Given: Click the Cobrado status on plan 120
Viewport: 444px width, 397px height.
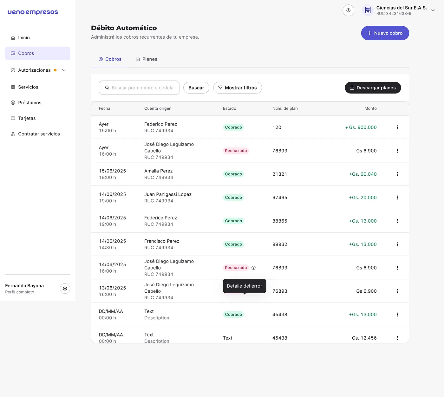Looking at the screenshot, I should [x=233, y=127].
